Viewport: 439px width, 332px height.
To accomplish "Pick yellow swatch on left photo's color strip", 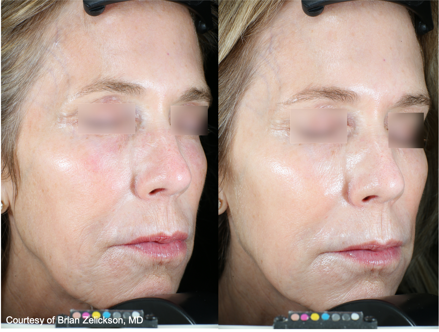I will tap(96, 315).
